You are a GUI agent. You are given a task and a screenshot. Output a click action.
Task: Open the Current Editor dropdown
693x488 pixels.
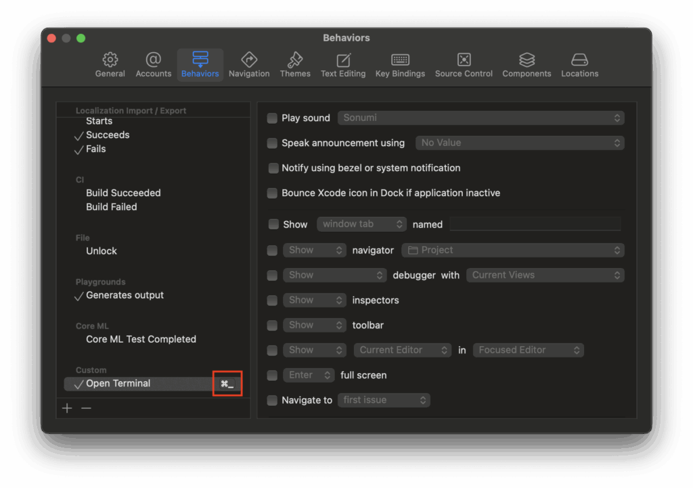pyautogui.click(x=403, y=350)
